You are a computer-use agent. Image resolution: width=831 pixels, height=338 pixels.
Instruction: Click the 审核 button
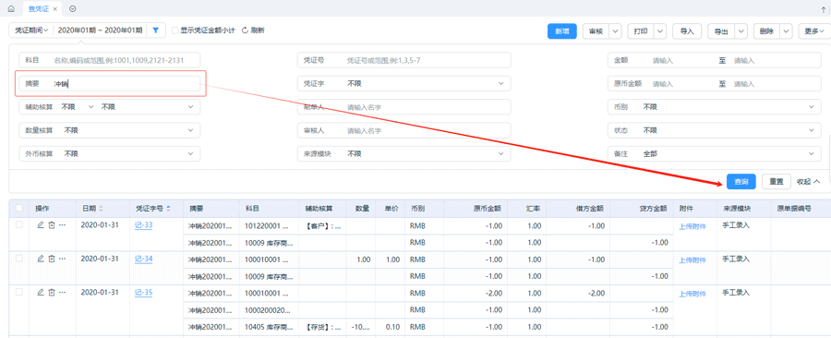(x=596, y=31)
